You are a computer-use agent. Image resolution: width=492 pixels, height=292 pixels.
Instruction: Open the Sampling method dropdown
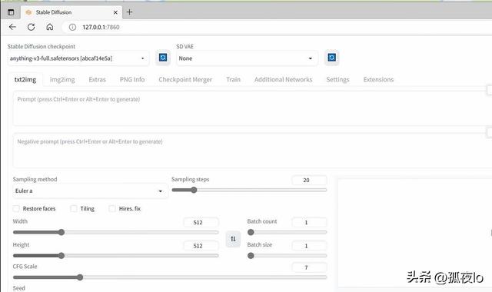pyautogui.click(x=90, y=191)
